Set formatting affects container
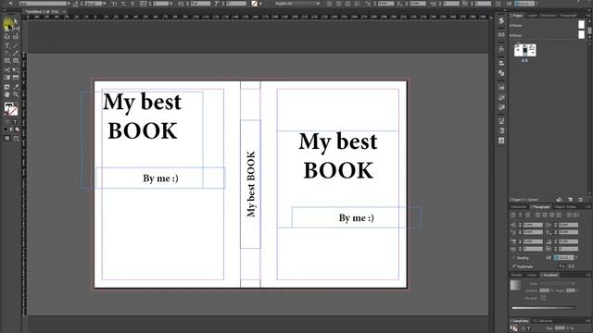 pos(7,121)
